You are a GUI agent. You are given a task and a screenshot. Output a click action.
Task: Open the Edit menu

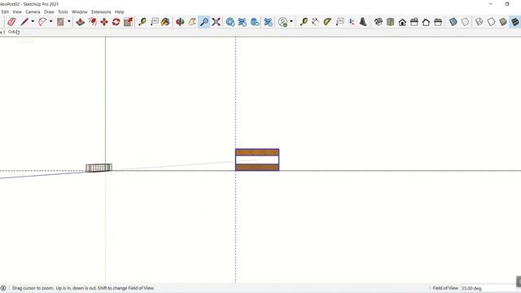click(5, 11)
